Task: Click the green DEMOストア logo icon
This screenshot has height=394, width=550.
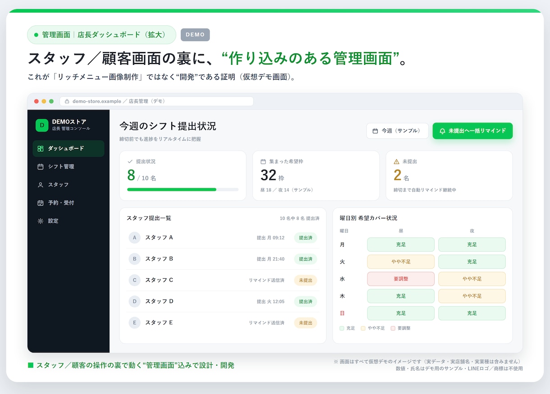Action: click(42, 125)
